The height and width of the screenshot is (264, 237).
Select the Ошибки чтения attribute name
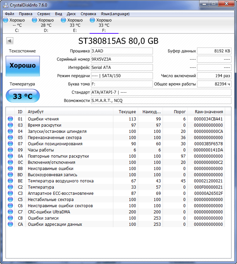point(43,119)
